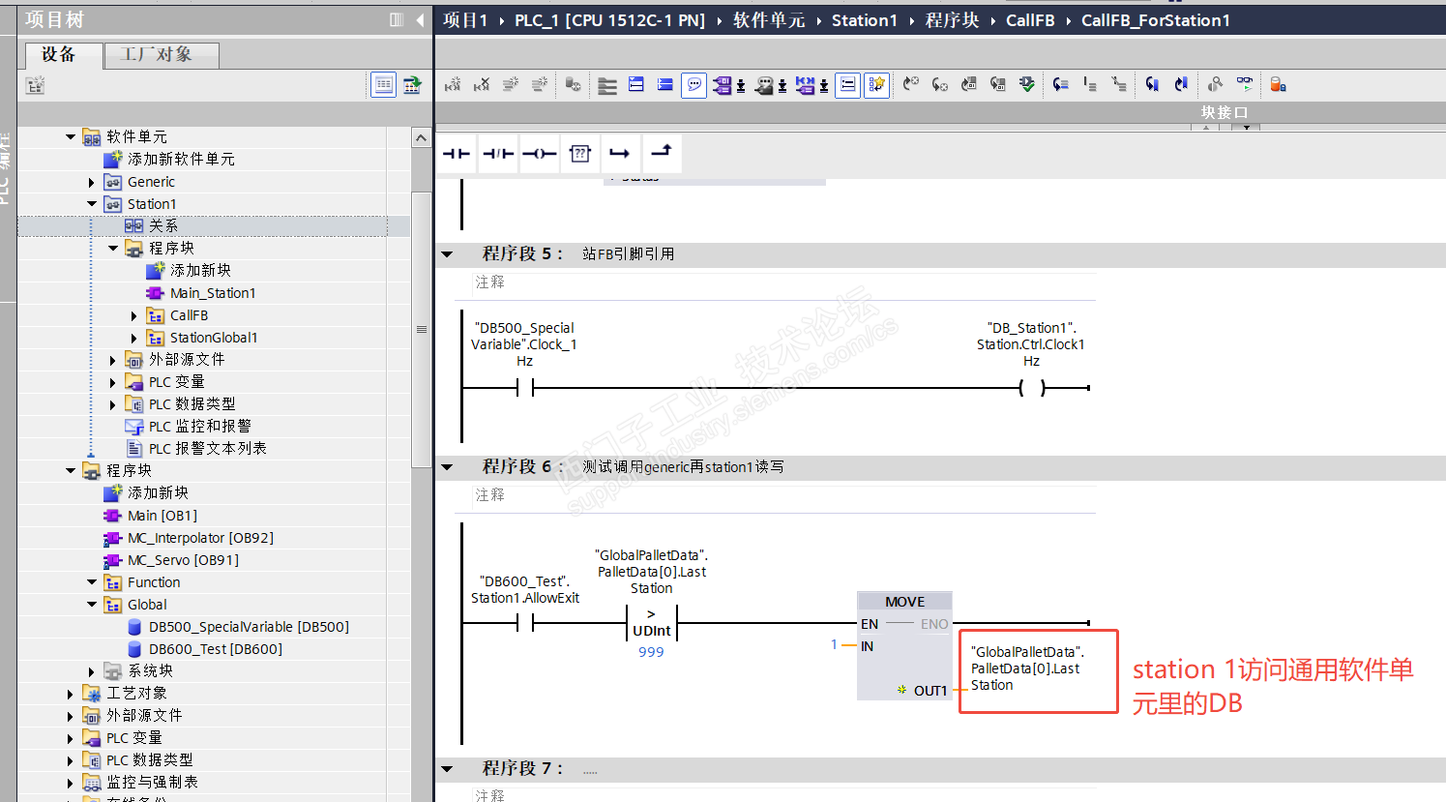Toggle the project tree overview view button
The width and height of the screenshot is (1446, 802).
coord(384,85)
